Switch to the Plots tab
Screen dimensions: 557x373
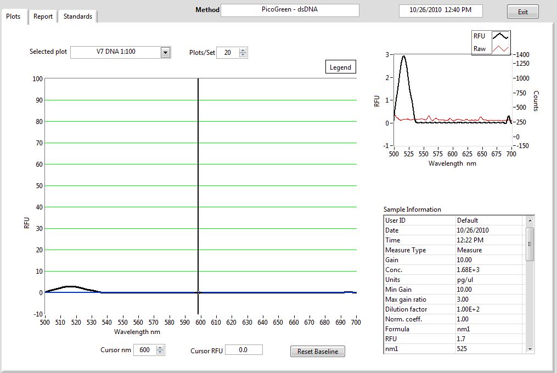(x=14, y=16)
